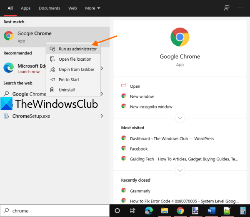Open the three-dot options menu
250x217 pixels.
[x=240, y=8]
